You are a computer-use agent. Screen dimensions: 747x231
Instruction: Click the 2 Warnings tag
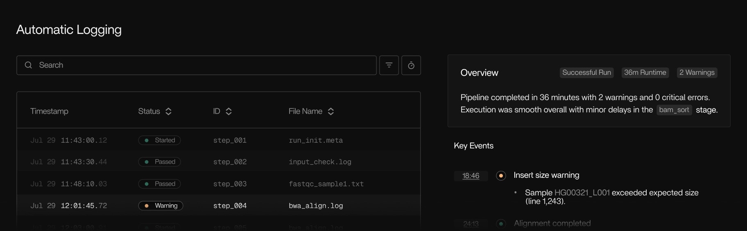[697, 72]
